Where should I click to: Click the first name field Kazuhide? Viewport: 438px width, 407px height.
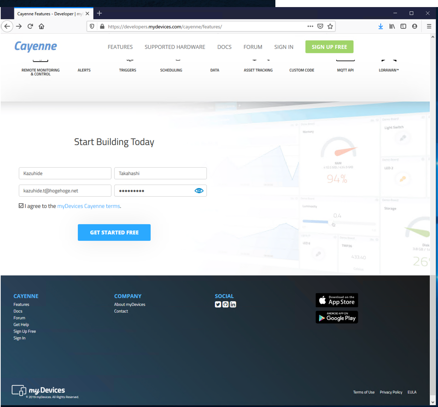pyautogui.click(x=65, y=173)
